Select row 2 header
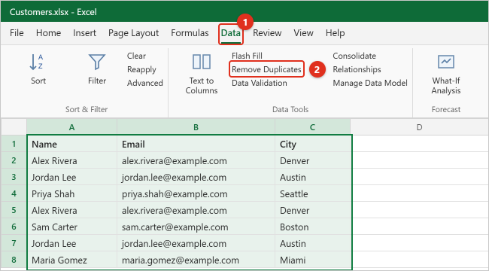Screen dimensions: 489x271 (x=14, y=160)
